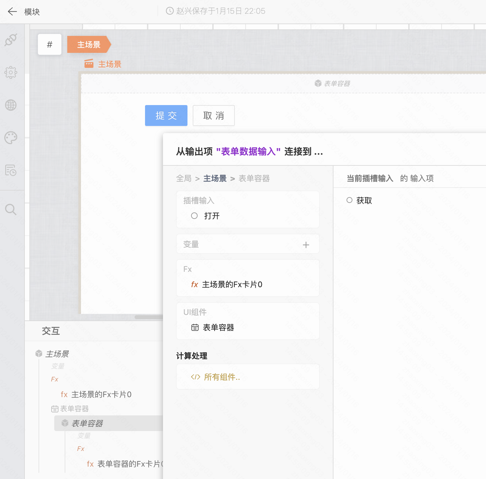Click the 赵兴保存于1月15日 22:05 status text
Image resolution: width=486 pixels, height=479 pixels.
[220, 11]
